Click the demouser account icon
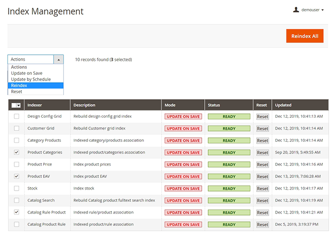The width and height of the screenshot is (335, 239). point(296,9)
